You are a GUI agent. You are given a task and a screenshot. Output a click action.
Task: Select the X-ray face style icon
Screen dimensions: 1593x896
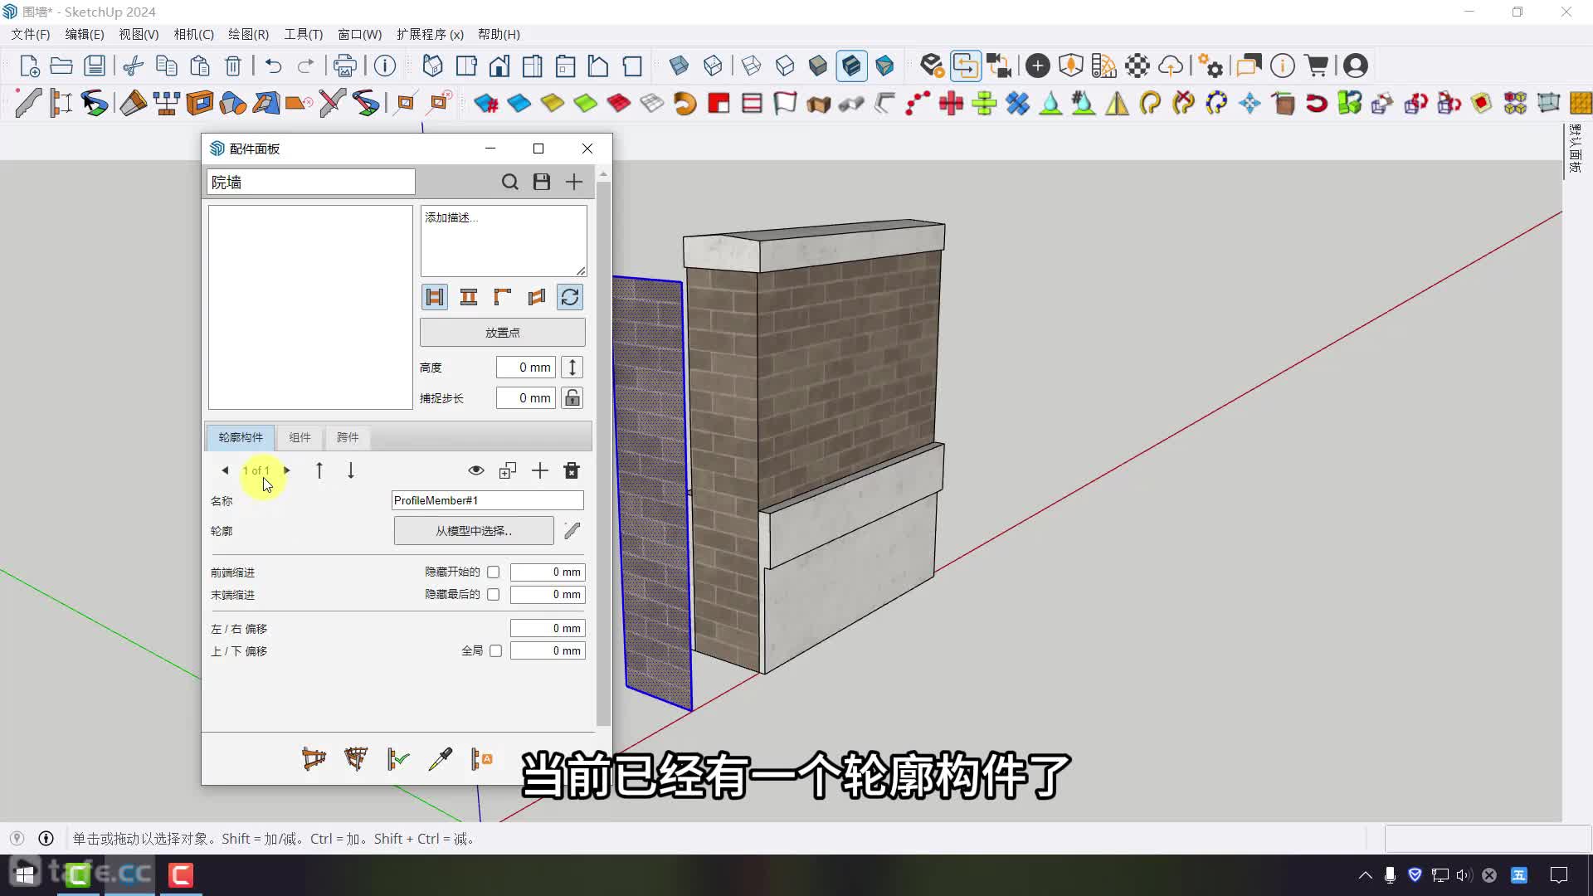(x=679, y=66)
